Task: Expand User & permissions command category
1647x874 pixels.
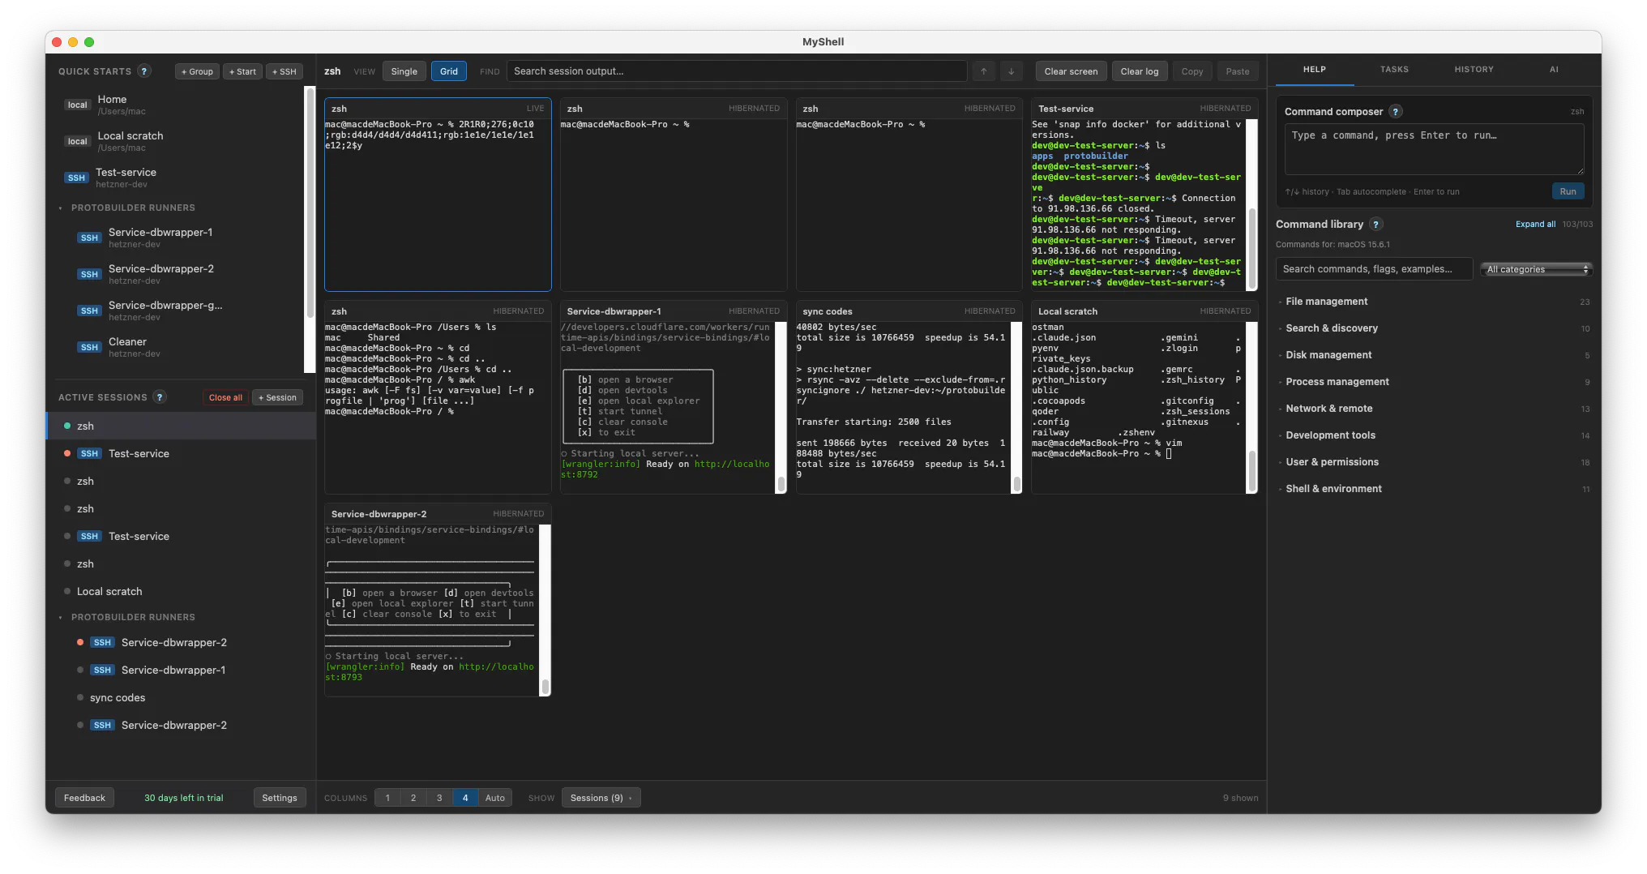Action: click(1434, 462)
